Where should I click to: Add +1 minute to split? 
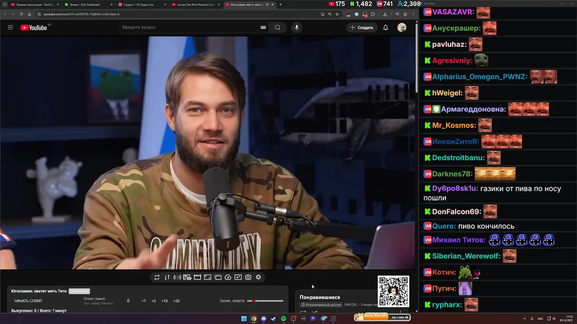pos(143,301)
